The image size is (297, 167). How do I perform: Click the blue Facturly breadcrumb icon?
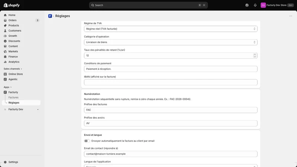(50, 16)
